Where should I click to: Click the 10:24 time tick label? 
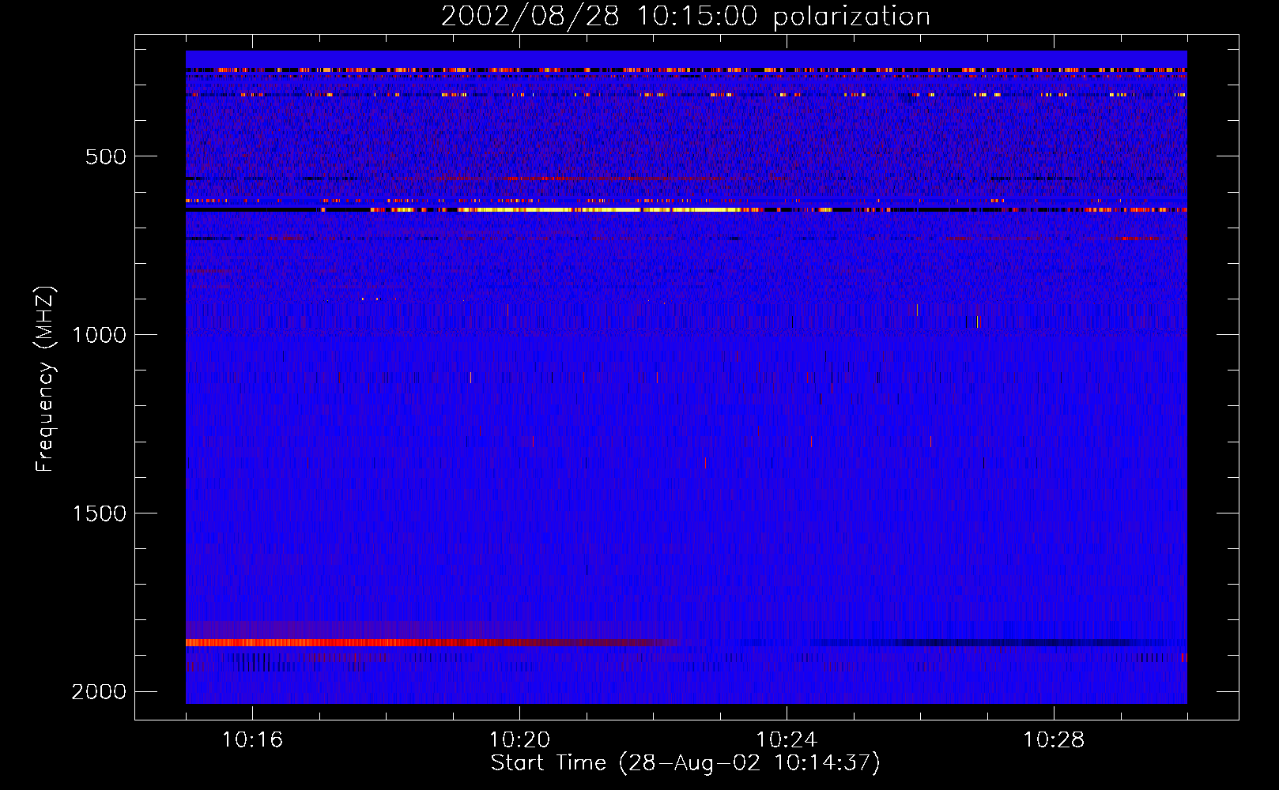(787, 740)
